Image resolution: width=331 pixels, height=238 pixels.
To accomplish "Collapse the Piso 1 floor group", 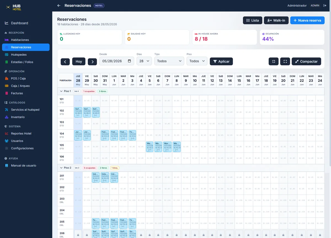I will pos(61,91).
